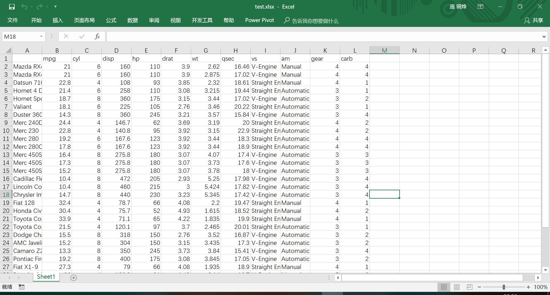Open the Name Box dropdown arrow
550x295 pixels.
[41, 36]
